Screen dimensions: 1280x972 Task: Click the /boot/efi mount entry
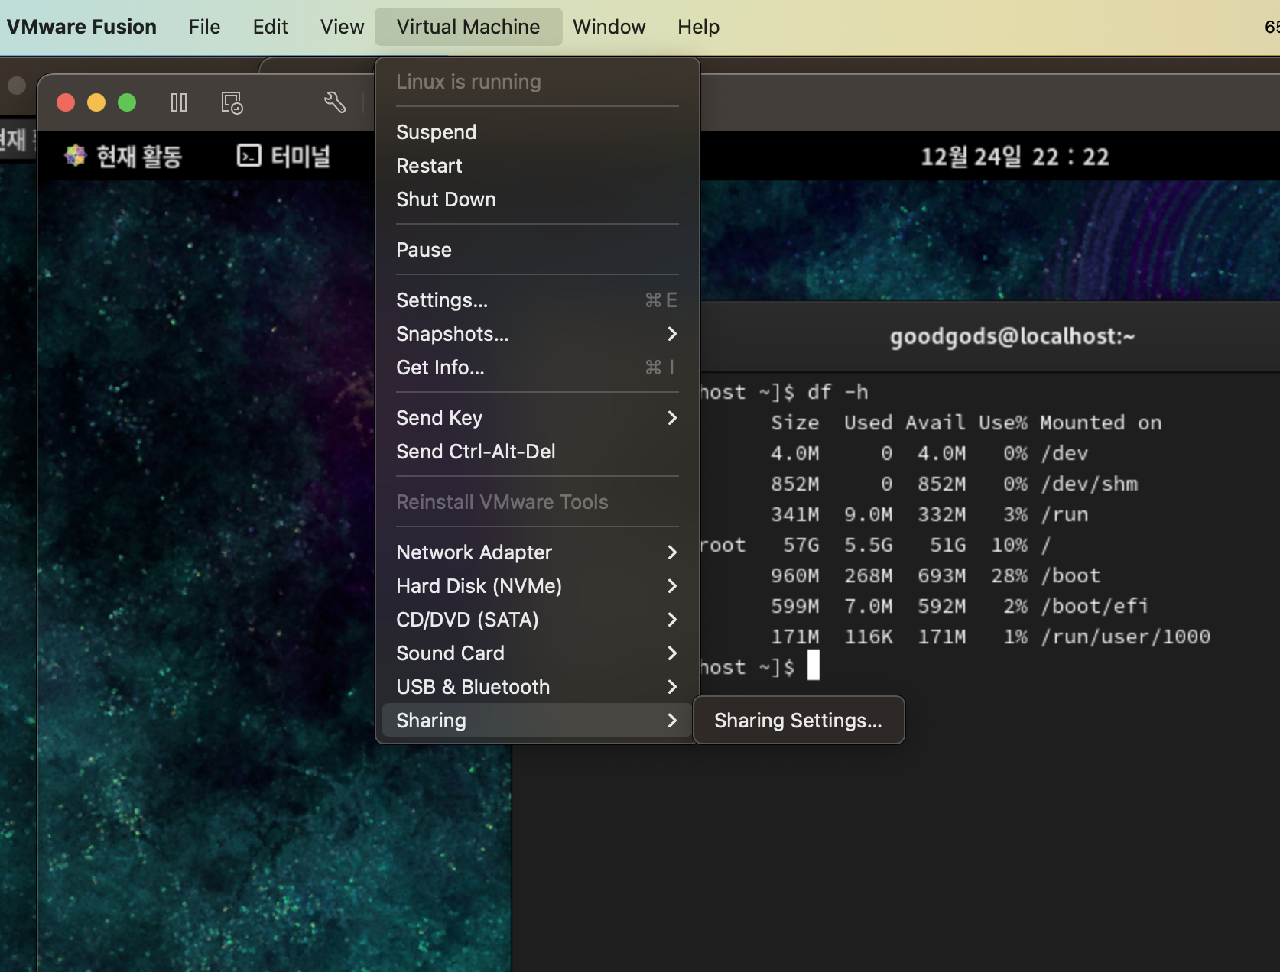coord(1094,606)
